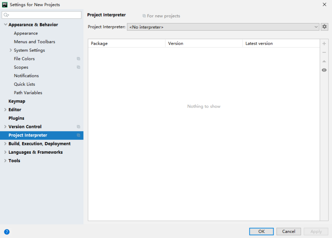Sort by Package column header
332x238 pixels.
point(127,44)
